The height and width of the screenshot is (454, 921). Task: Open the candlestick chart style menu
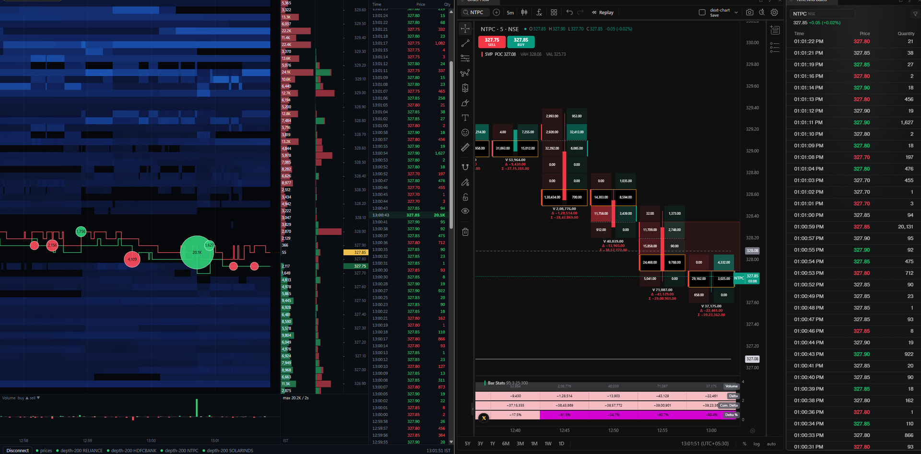coord(524,12)
